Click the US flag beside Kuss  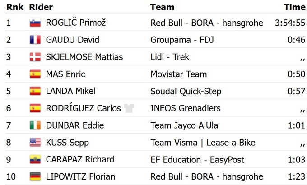coord(35,143)
